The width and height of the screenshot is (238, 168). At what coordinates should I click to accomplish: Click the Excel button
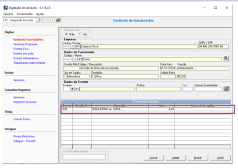[221, 158]
